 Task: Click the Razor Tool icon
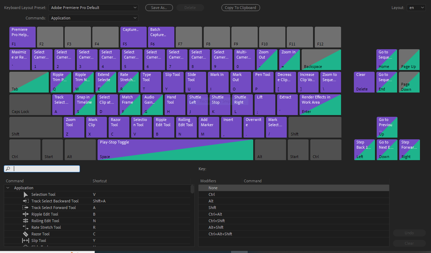26,234
